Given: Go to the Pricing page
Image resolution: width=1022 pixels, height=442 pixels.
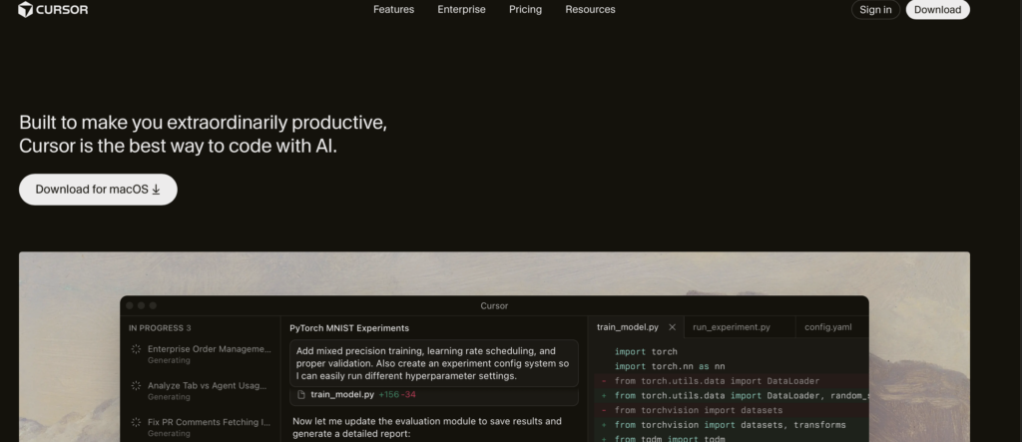Looking at the screenshot, I should click(525, 10).
